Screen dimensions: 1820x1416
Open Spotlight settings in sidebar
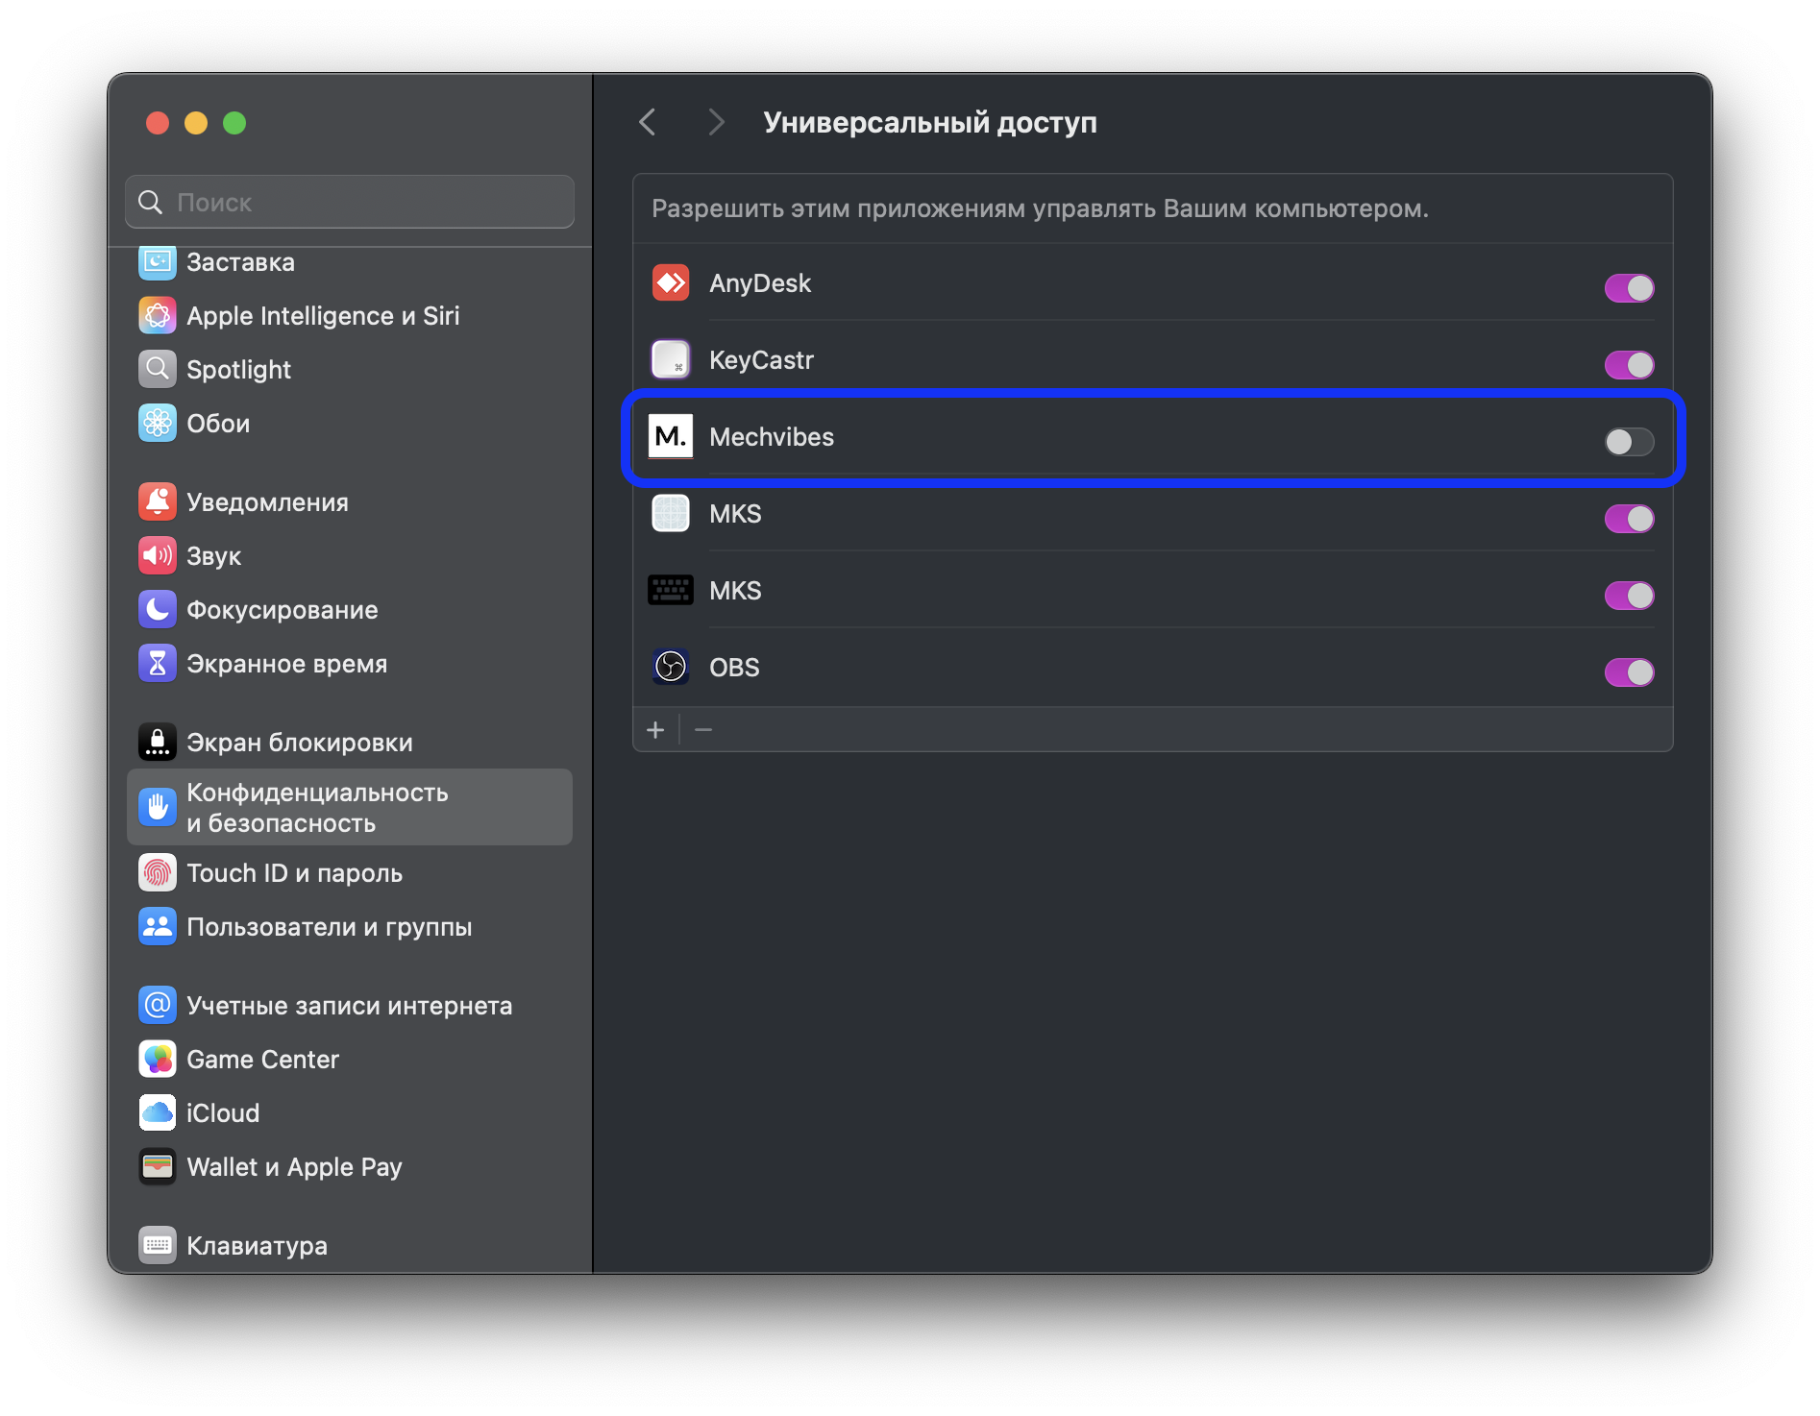(x=238, y=370)
